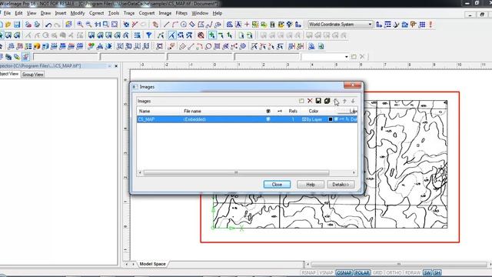Toggle GRID in the status bar
This screenshot has height=277, width=492.
point(377,272)
